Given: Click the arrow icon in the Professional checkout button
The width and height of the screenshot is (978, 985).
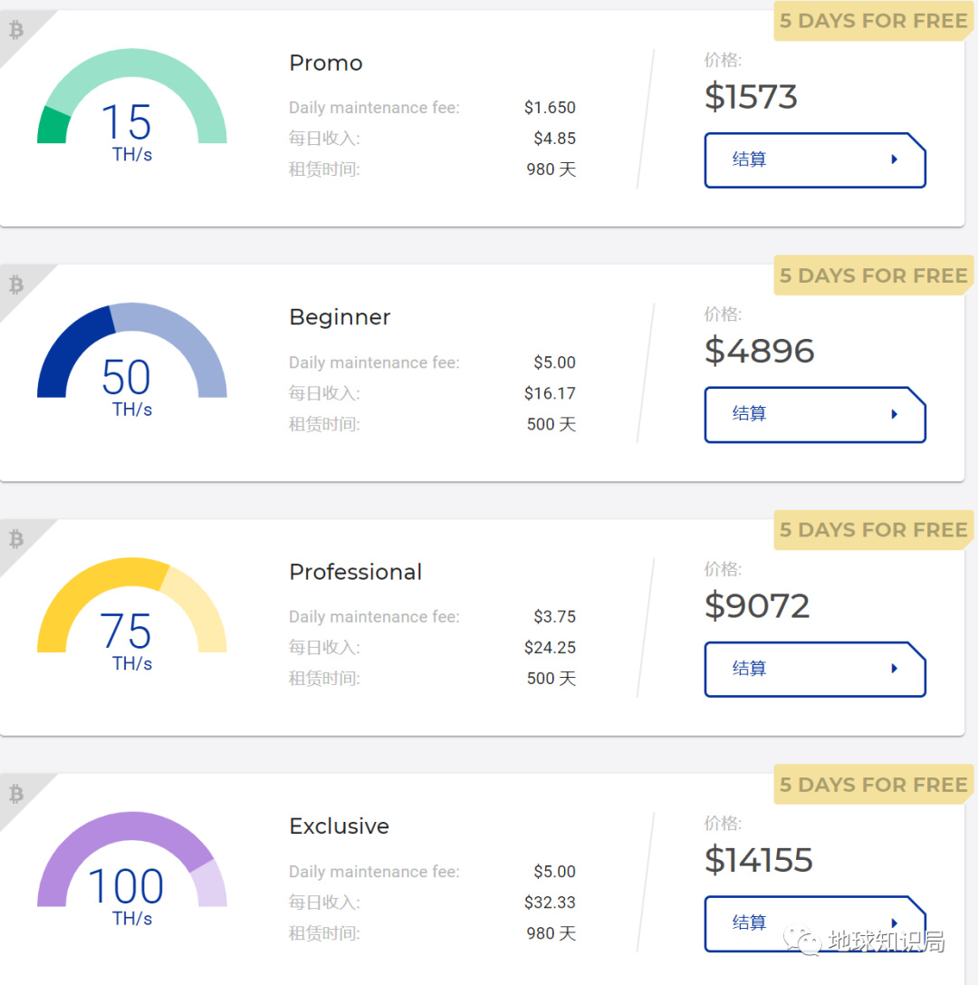Looking at the screenshot, I should pos(895,669).
